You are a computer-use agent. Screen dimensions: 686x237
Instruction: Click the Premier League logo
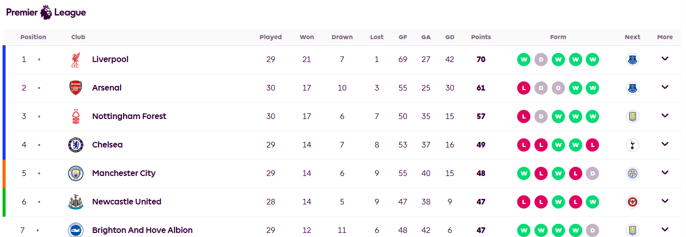click(46, 12)
